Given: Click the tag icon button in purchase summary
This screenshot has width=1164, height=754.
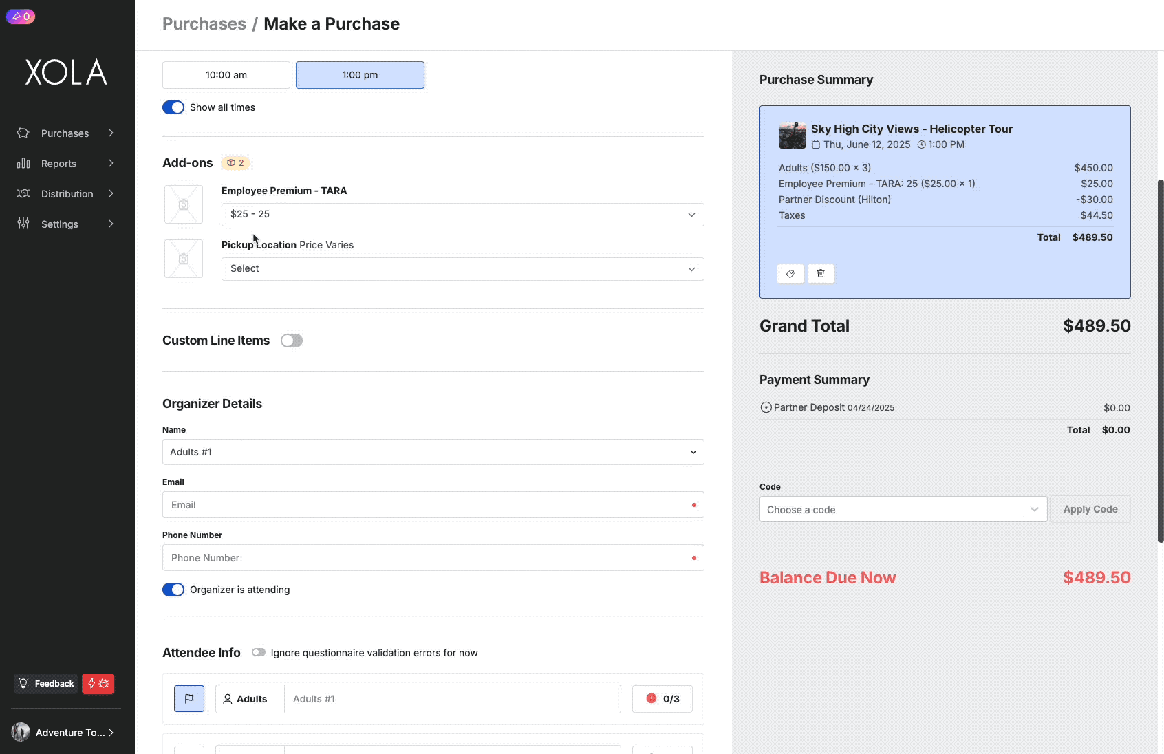Looking at the screenshot, I should click(x=790, y=274).
